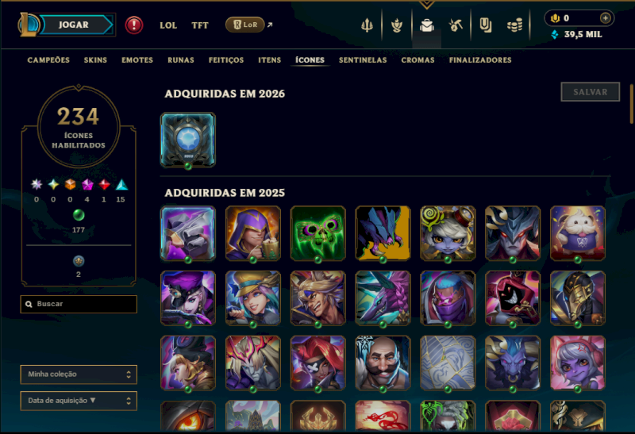This screenshot has height=434, width=635.
Task: Open the clash trophy icon
Action: pyautogui.click(x=397, y=25)
